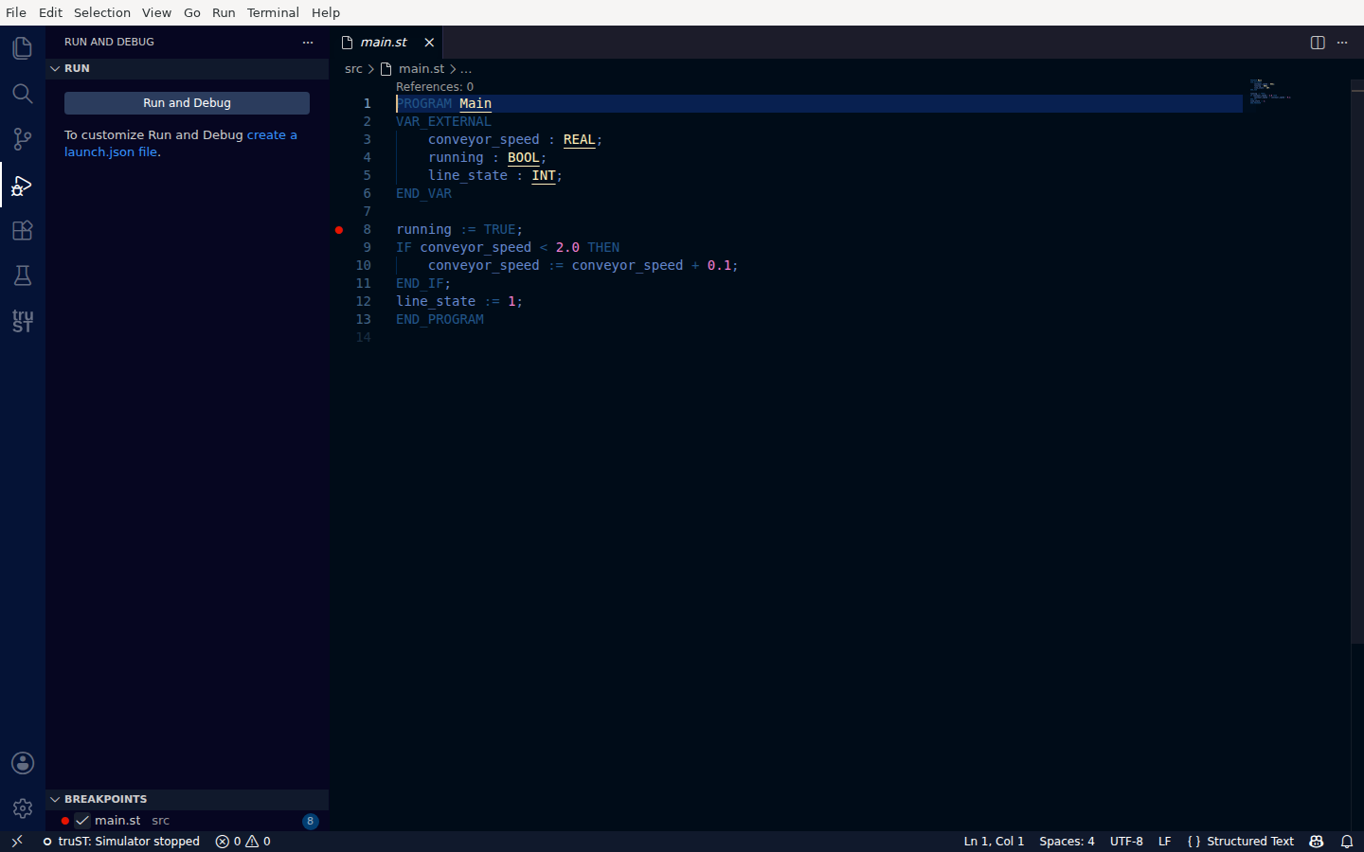This screenshot has height=852, width=1364.
Task: Click file icon in main.st breadcrumb
Action: [x=386, y=68]
